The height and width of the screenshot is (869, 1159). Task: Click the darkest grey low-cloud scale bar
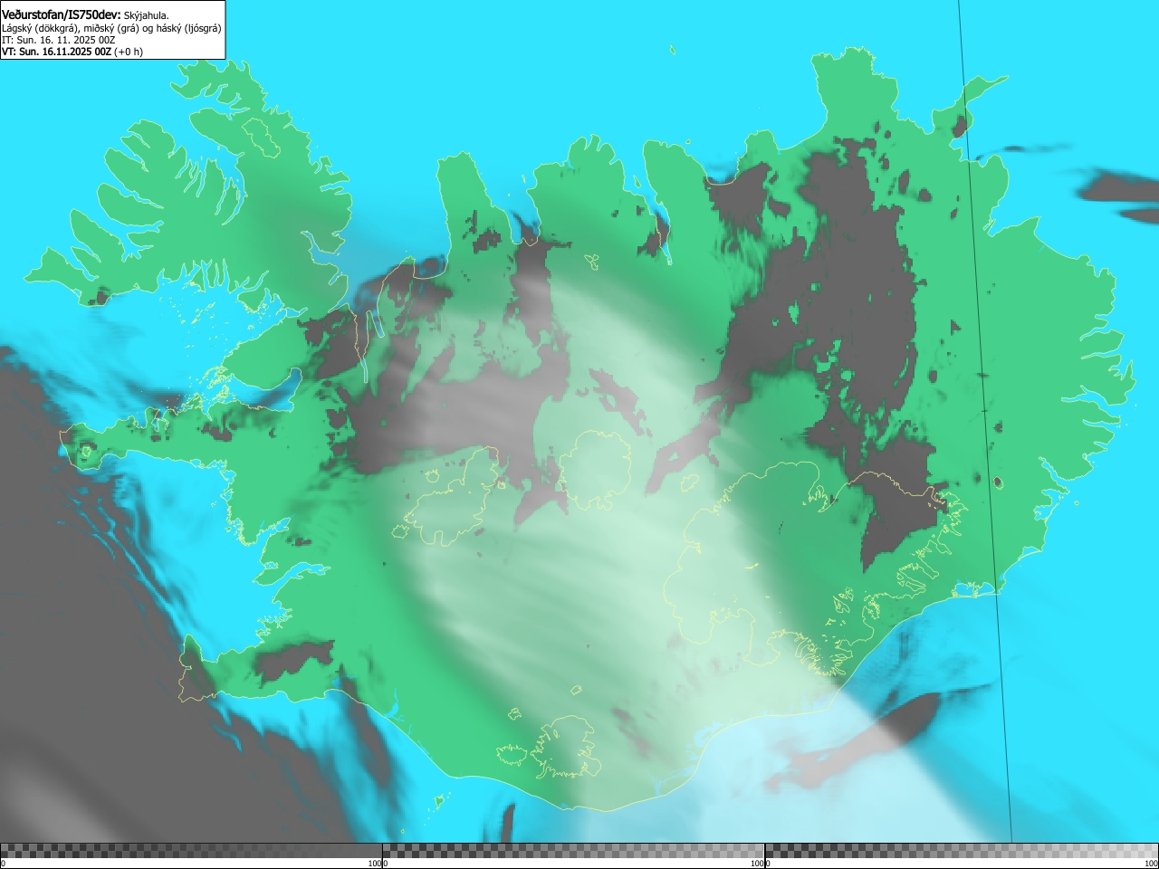pos(191,851)
